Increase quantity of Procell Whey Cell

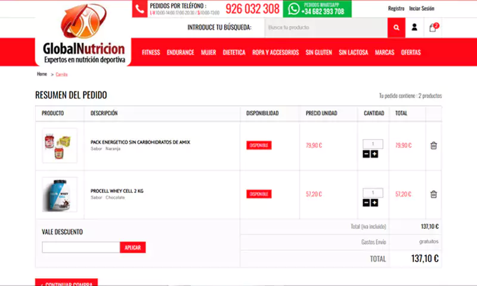pyautogui.click(x=374, y=203)
